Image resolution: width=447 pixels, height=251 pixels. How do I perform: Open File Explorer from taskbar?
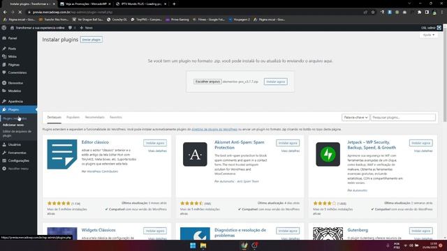point(203,245)
